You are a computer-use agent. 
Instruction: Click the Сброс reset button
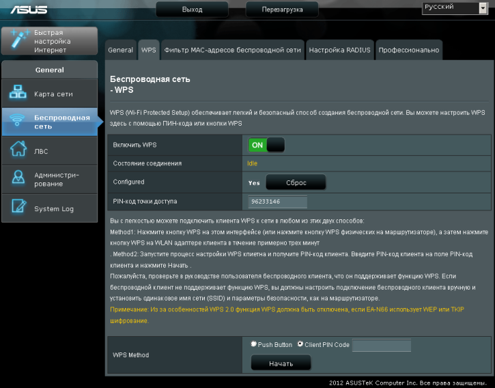(296, 182)
